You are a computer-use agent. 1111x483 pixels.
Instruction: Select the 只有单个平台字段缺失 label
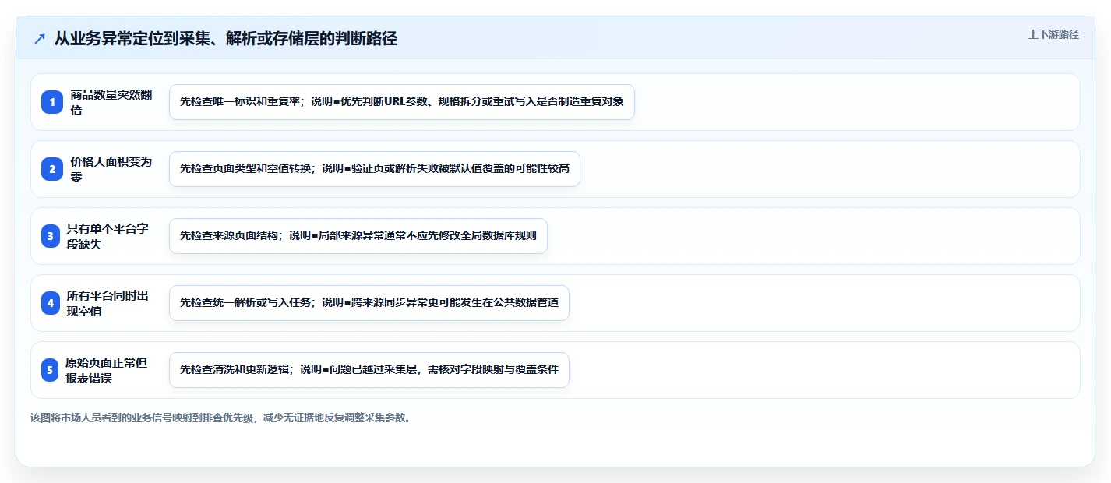(x=109, y=236)
